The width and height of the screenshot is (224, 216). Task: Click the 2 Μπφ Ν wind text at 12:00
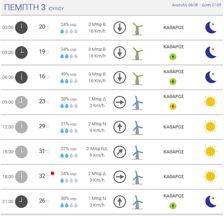point(97,124)
